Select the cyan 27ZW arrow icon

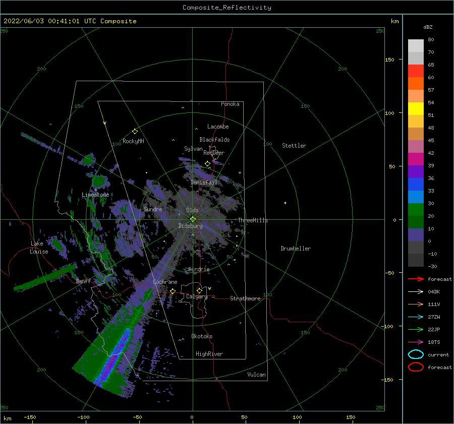coord(416,317)
